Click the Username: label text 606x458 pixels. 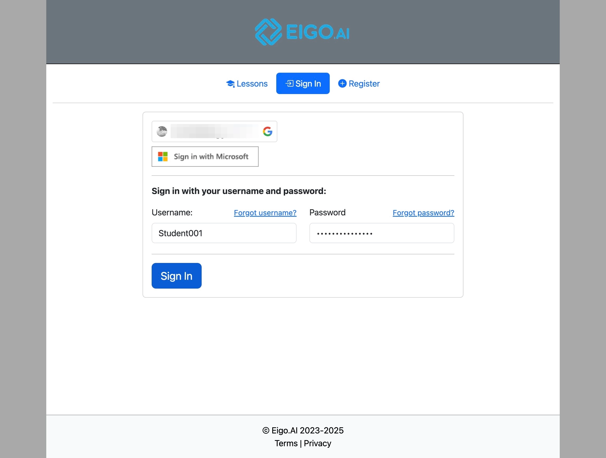(172, 212)
